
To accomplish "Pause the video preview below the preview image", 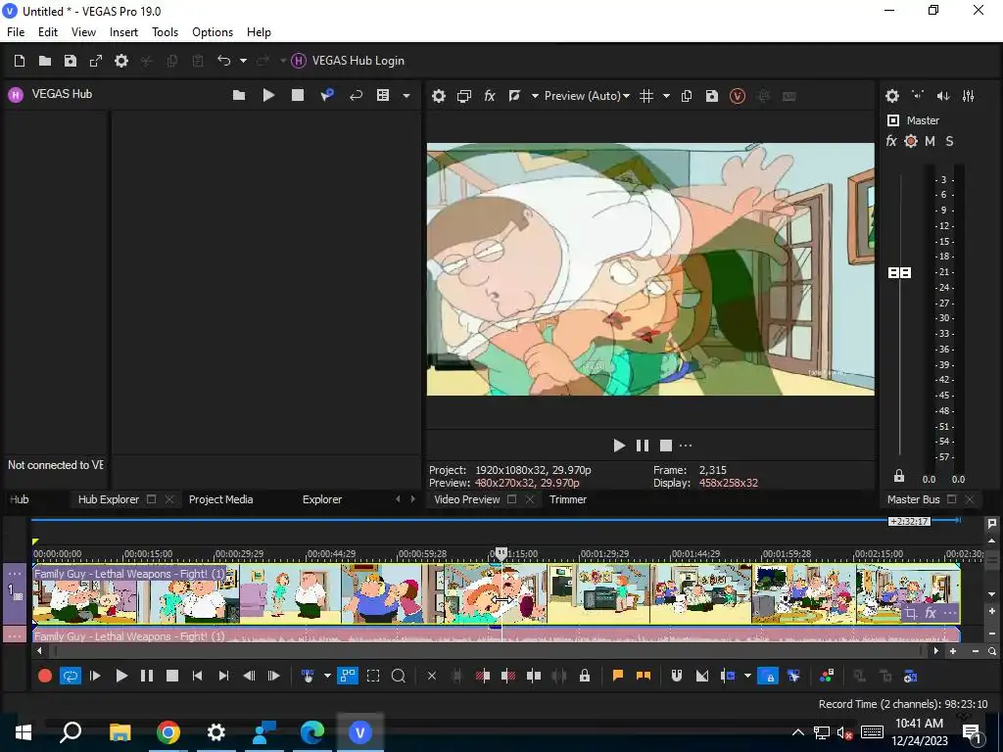I will 643,446.
